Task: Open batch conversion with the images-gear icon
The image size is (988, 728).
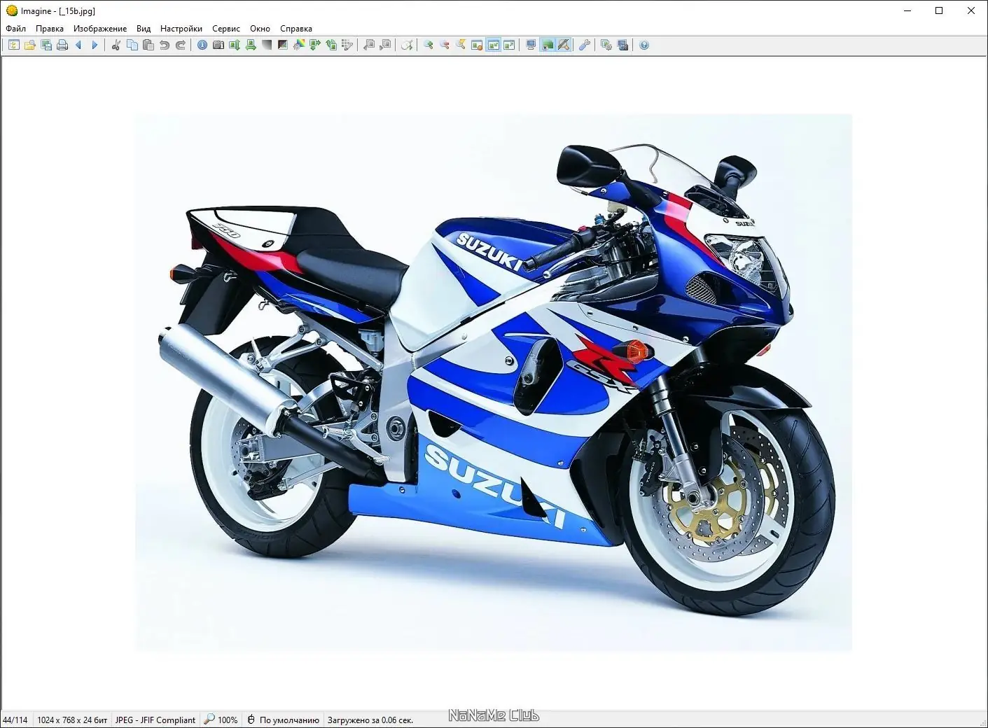Action: [606, 45]
